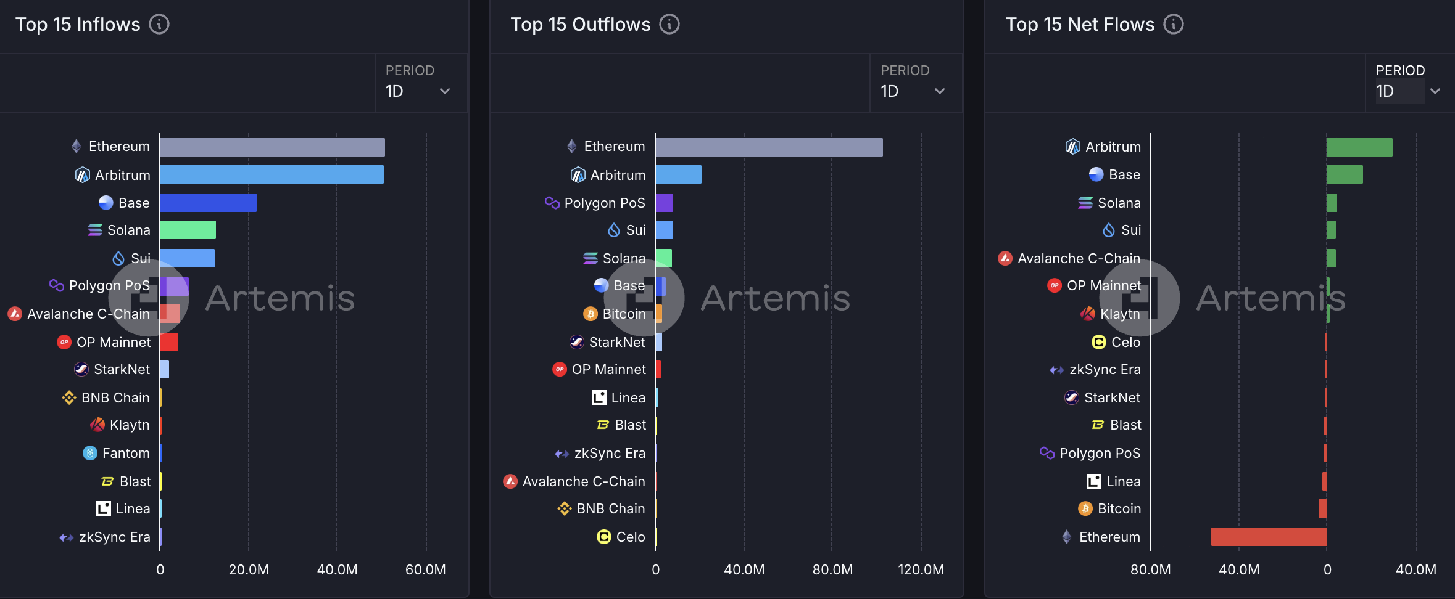Click the OP Mainnet label in the Inflows chart
The image size is (1455, 599).
tap(114, 342)
